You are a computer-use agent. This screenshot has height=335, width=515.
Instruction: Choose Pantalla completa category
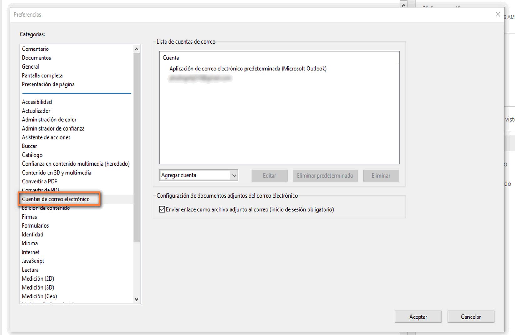(x=42, y=75)
